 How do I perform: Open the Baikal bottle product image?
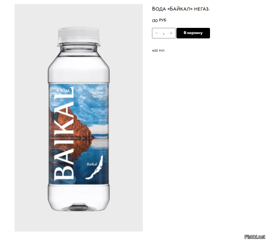pos(78,118)
